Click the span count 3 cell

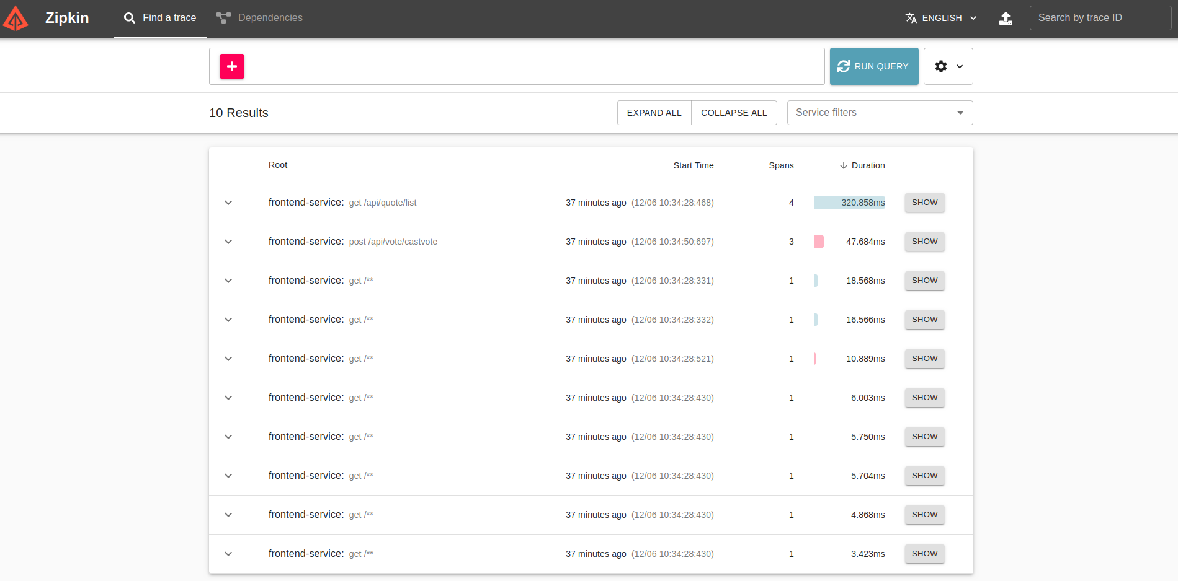click(x=791, y=242)
